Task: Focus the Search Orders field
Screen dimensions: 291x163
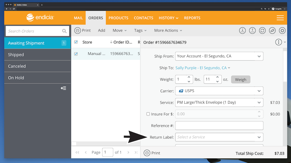Action: point(37,31)
